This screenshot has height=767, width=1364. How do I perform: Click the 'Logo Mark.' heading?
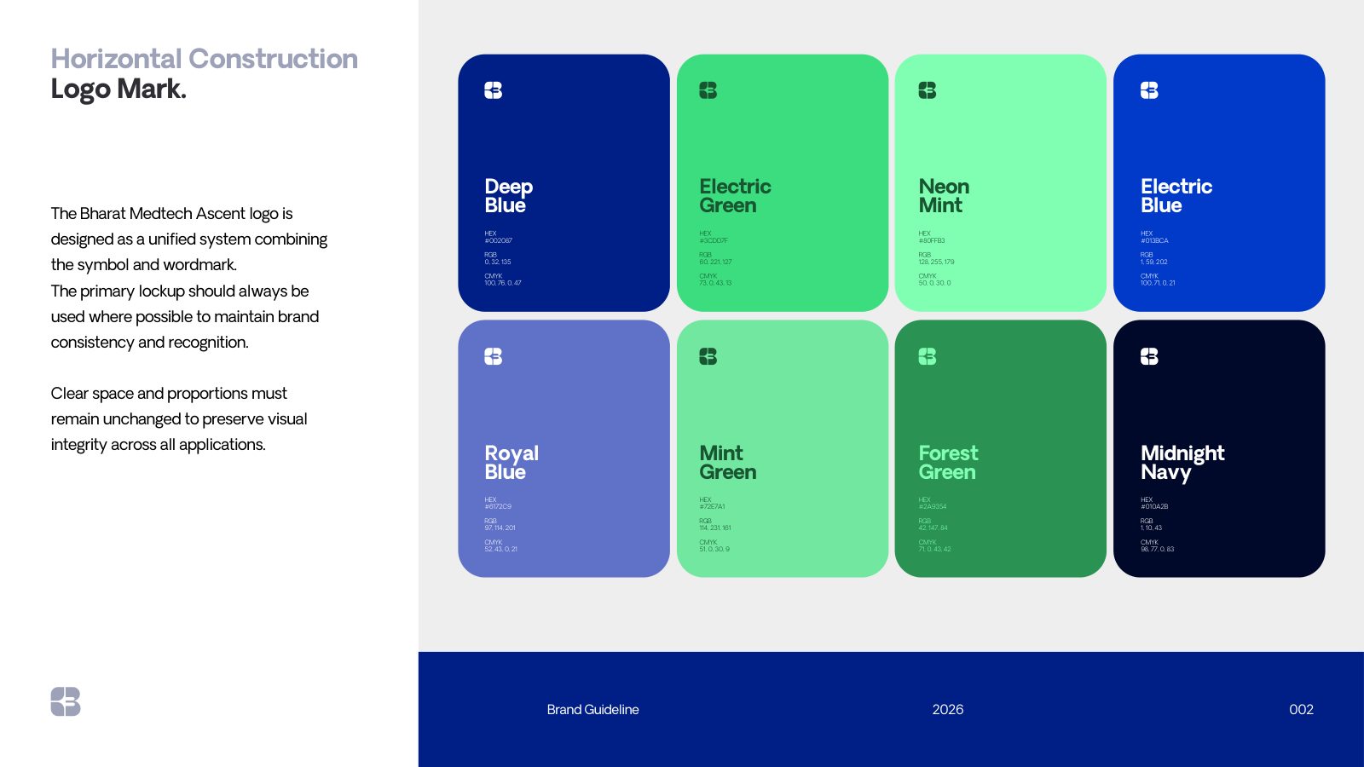pyautogui.click(x=118, y=89)
